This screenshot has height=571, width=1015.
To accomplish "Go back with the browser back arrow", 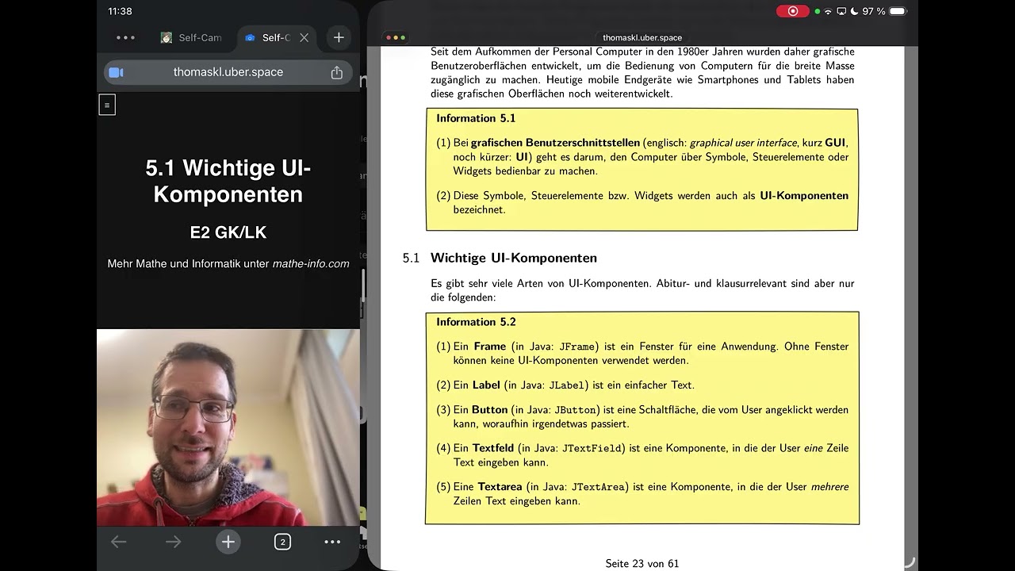I will tap(119, 542).
